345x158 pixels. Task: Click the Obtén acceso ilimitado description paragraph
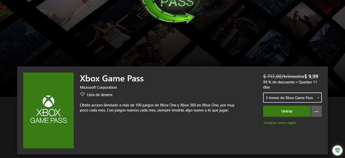pos(157,108)
